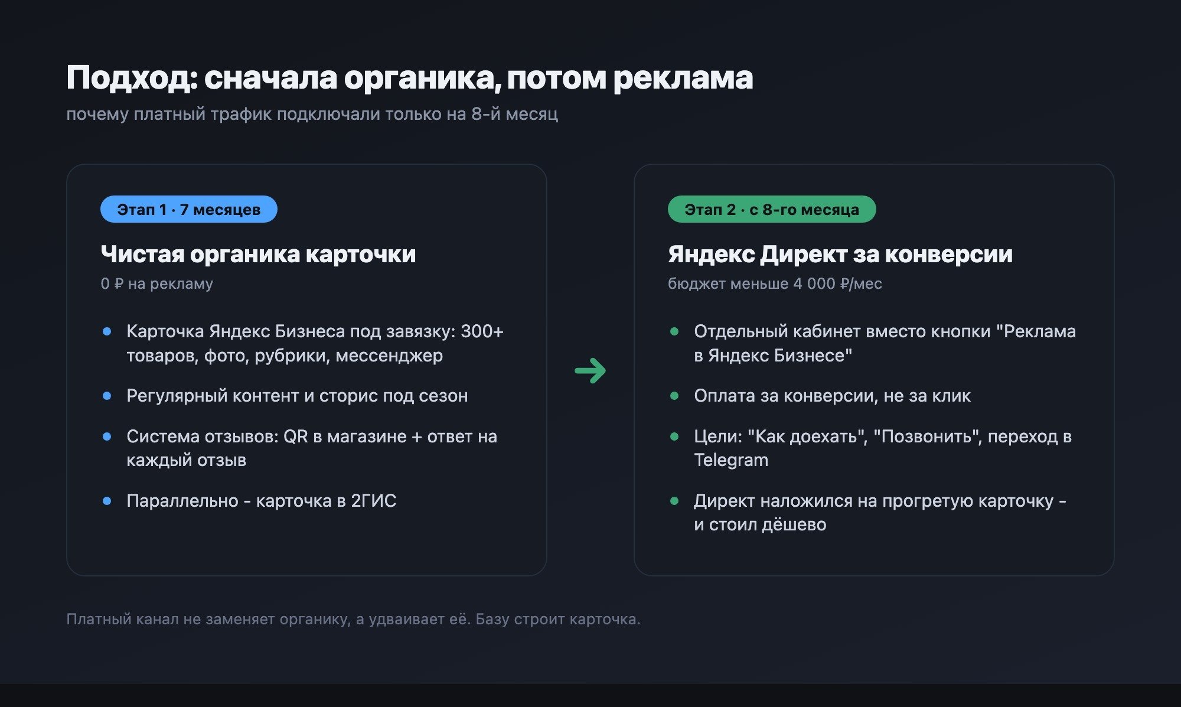Click the text "Регулярный контент и сторис под сезон"

coord(297,396)
